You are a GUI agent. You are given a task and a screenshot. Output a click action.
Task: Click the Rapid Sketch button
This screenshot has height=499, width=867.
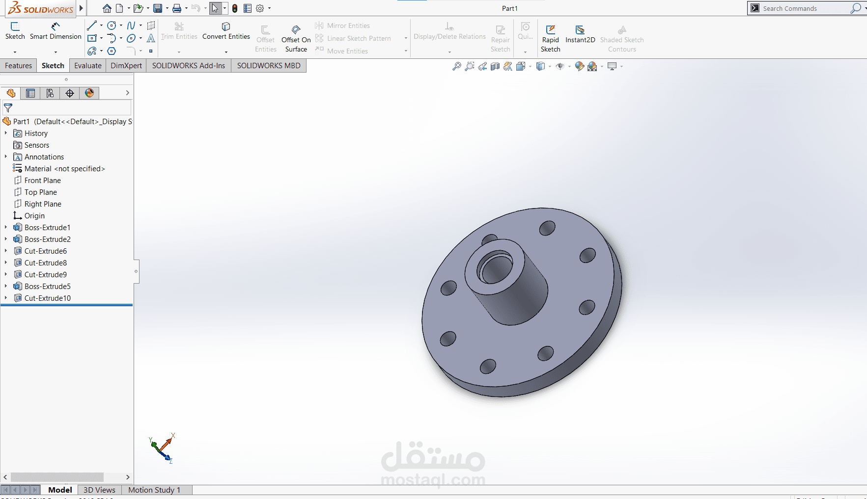(x=550, y=37)
